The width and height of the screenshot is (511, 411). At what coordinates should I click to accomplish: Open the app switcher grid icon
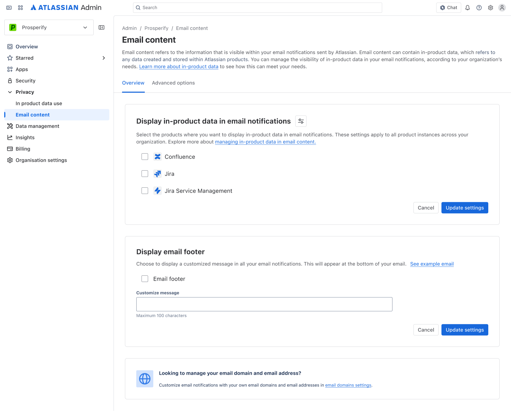click(21, 7)
